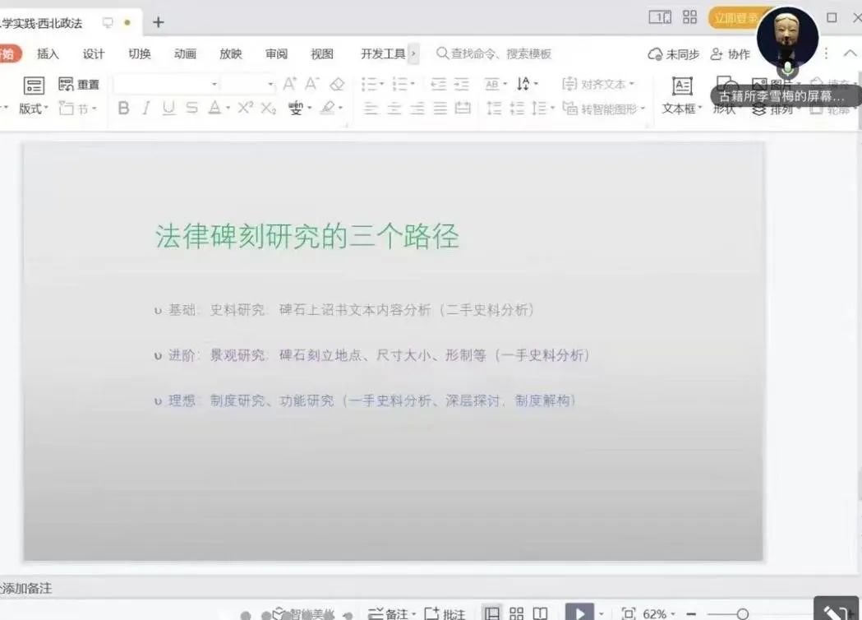Screen dimensions: 862x620
Task: Adjust the zoom slider handle
Action: click(742, 613)
